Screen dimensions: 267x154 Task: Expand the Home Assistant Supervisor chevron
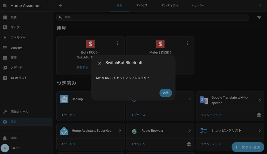coord(120,131)
